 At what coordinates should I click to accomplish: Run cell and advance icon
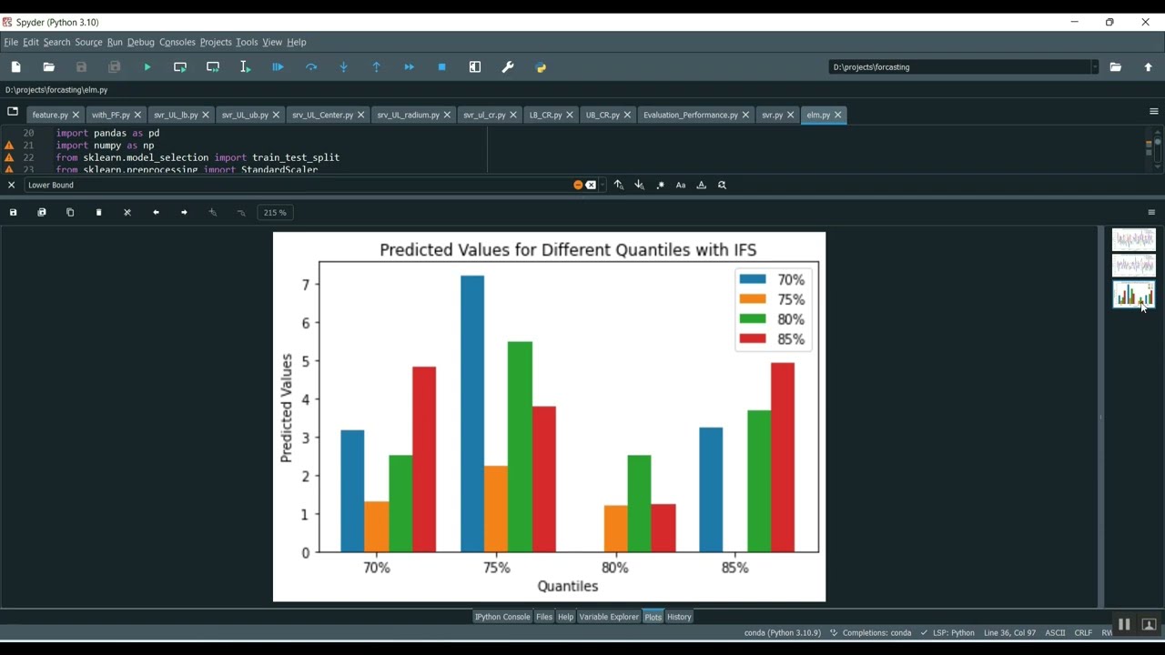[x=213, y=67]
